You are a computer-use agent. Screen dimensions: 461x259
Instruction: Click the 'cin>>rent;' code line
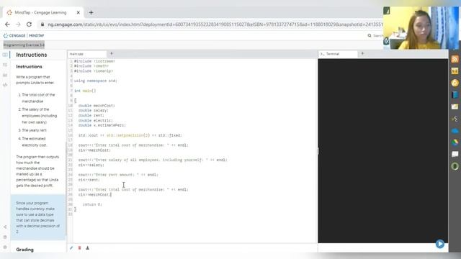(x=89, y=180)
